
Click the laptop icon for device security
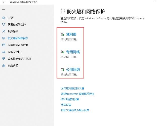[4, 52]
